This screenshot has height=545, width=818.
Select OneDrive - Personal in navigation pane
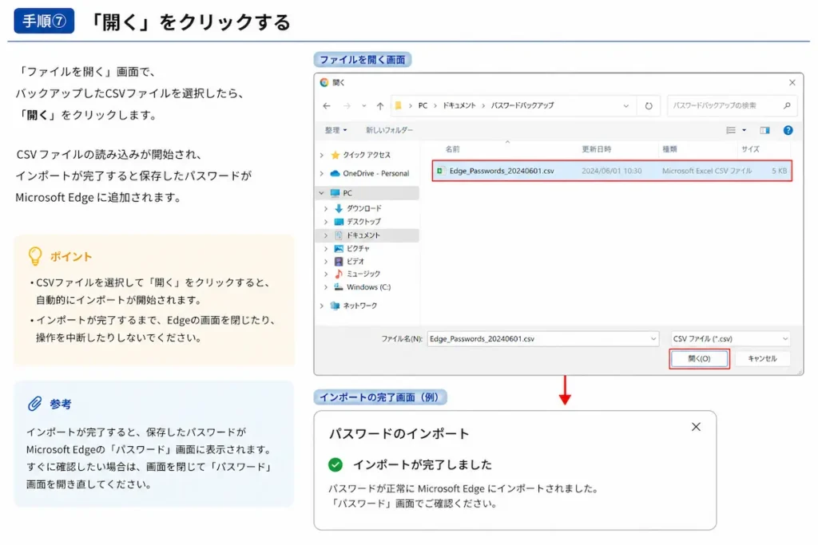[375, 173]
